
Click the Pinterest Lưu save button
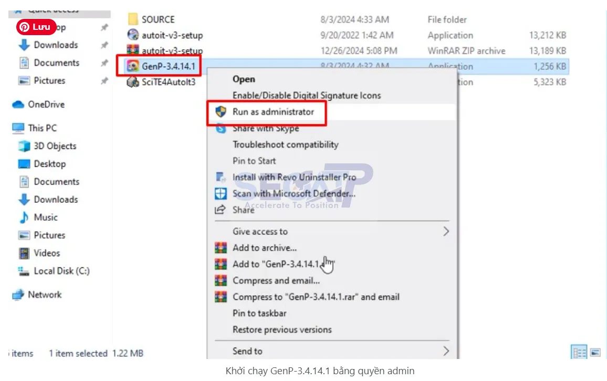[36, 27]
